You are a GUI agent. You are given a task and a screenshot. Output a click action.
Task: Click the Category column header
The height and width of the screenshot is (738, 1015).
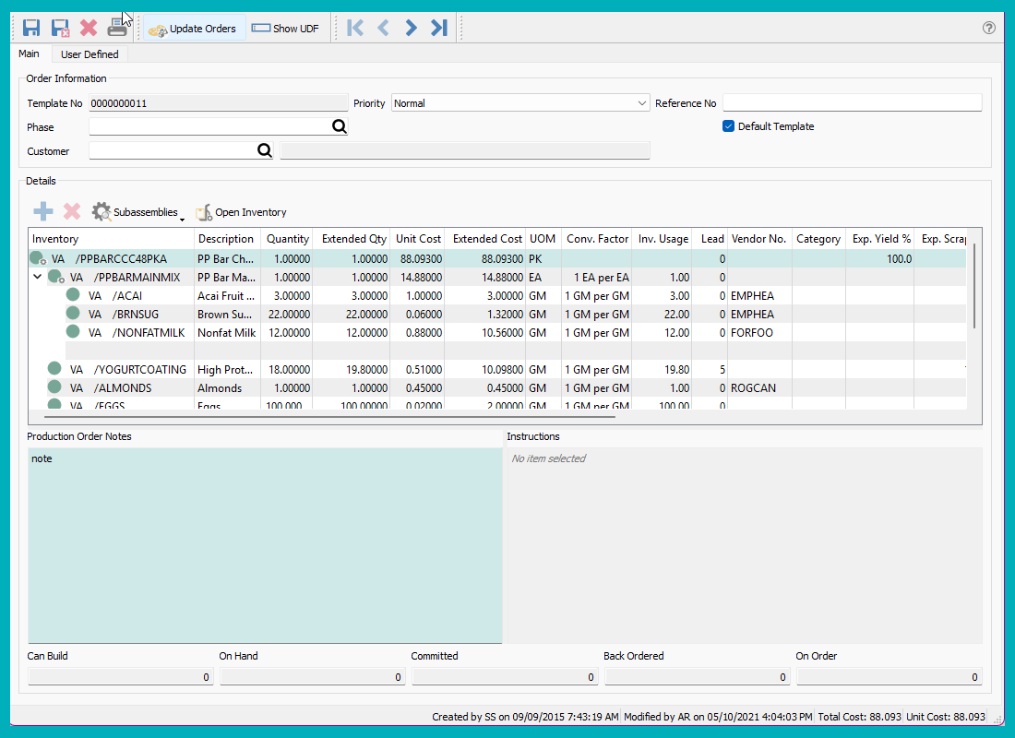click(818, 239)
